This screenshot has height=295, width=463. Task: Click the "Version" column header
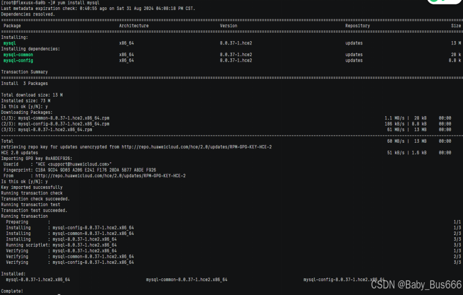[228, 26]
